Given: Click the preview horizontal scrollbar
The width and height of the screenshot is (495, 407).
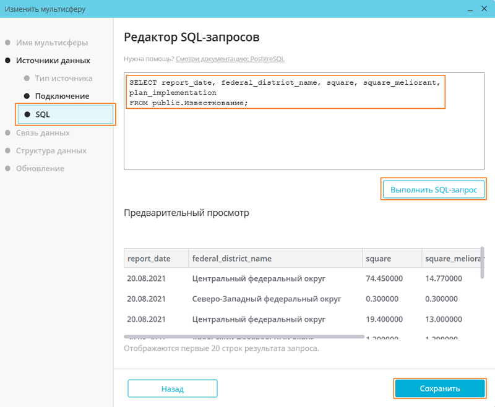Looking at the screenshot, I should click(244, 336).
